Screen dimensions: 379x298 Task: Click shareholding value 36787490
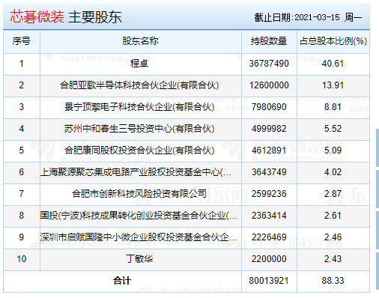(269, 64)
